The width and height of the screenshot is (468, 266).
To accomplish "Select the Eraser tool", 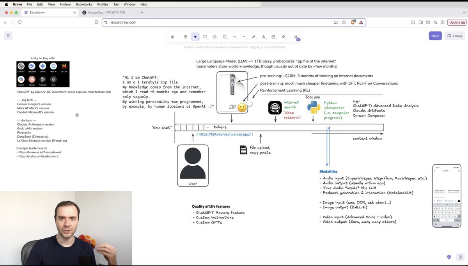I will point(283,37).
